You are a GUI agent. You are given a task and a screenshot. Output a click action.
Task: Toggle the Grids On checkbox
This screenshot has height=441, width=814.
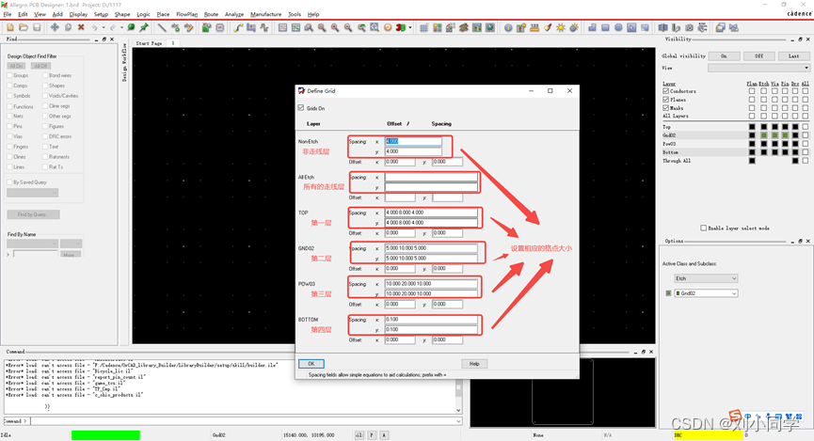tap(301, 109)
